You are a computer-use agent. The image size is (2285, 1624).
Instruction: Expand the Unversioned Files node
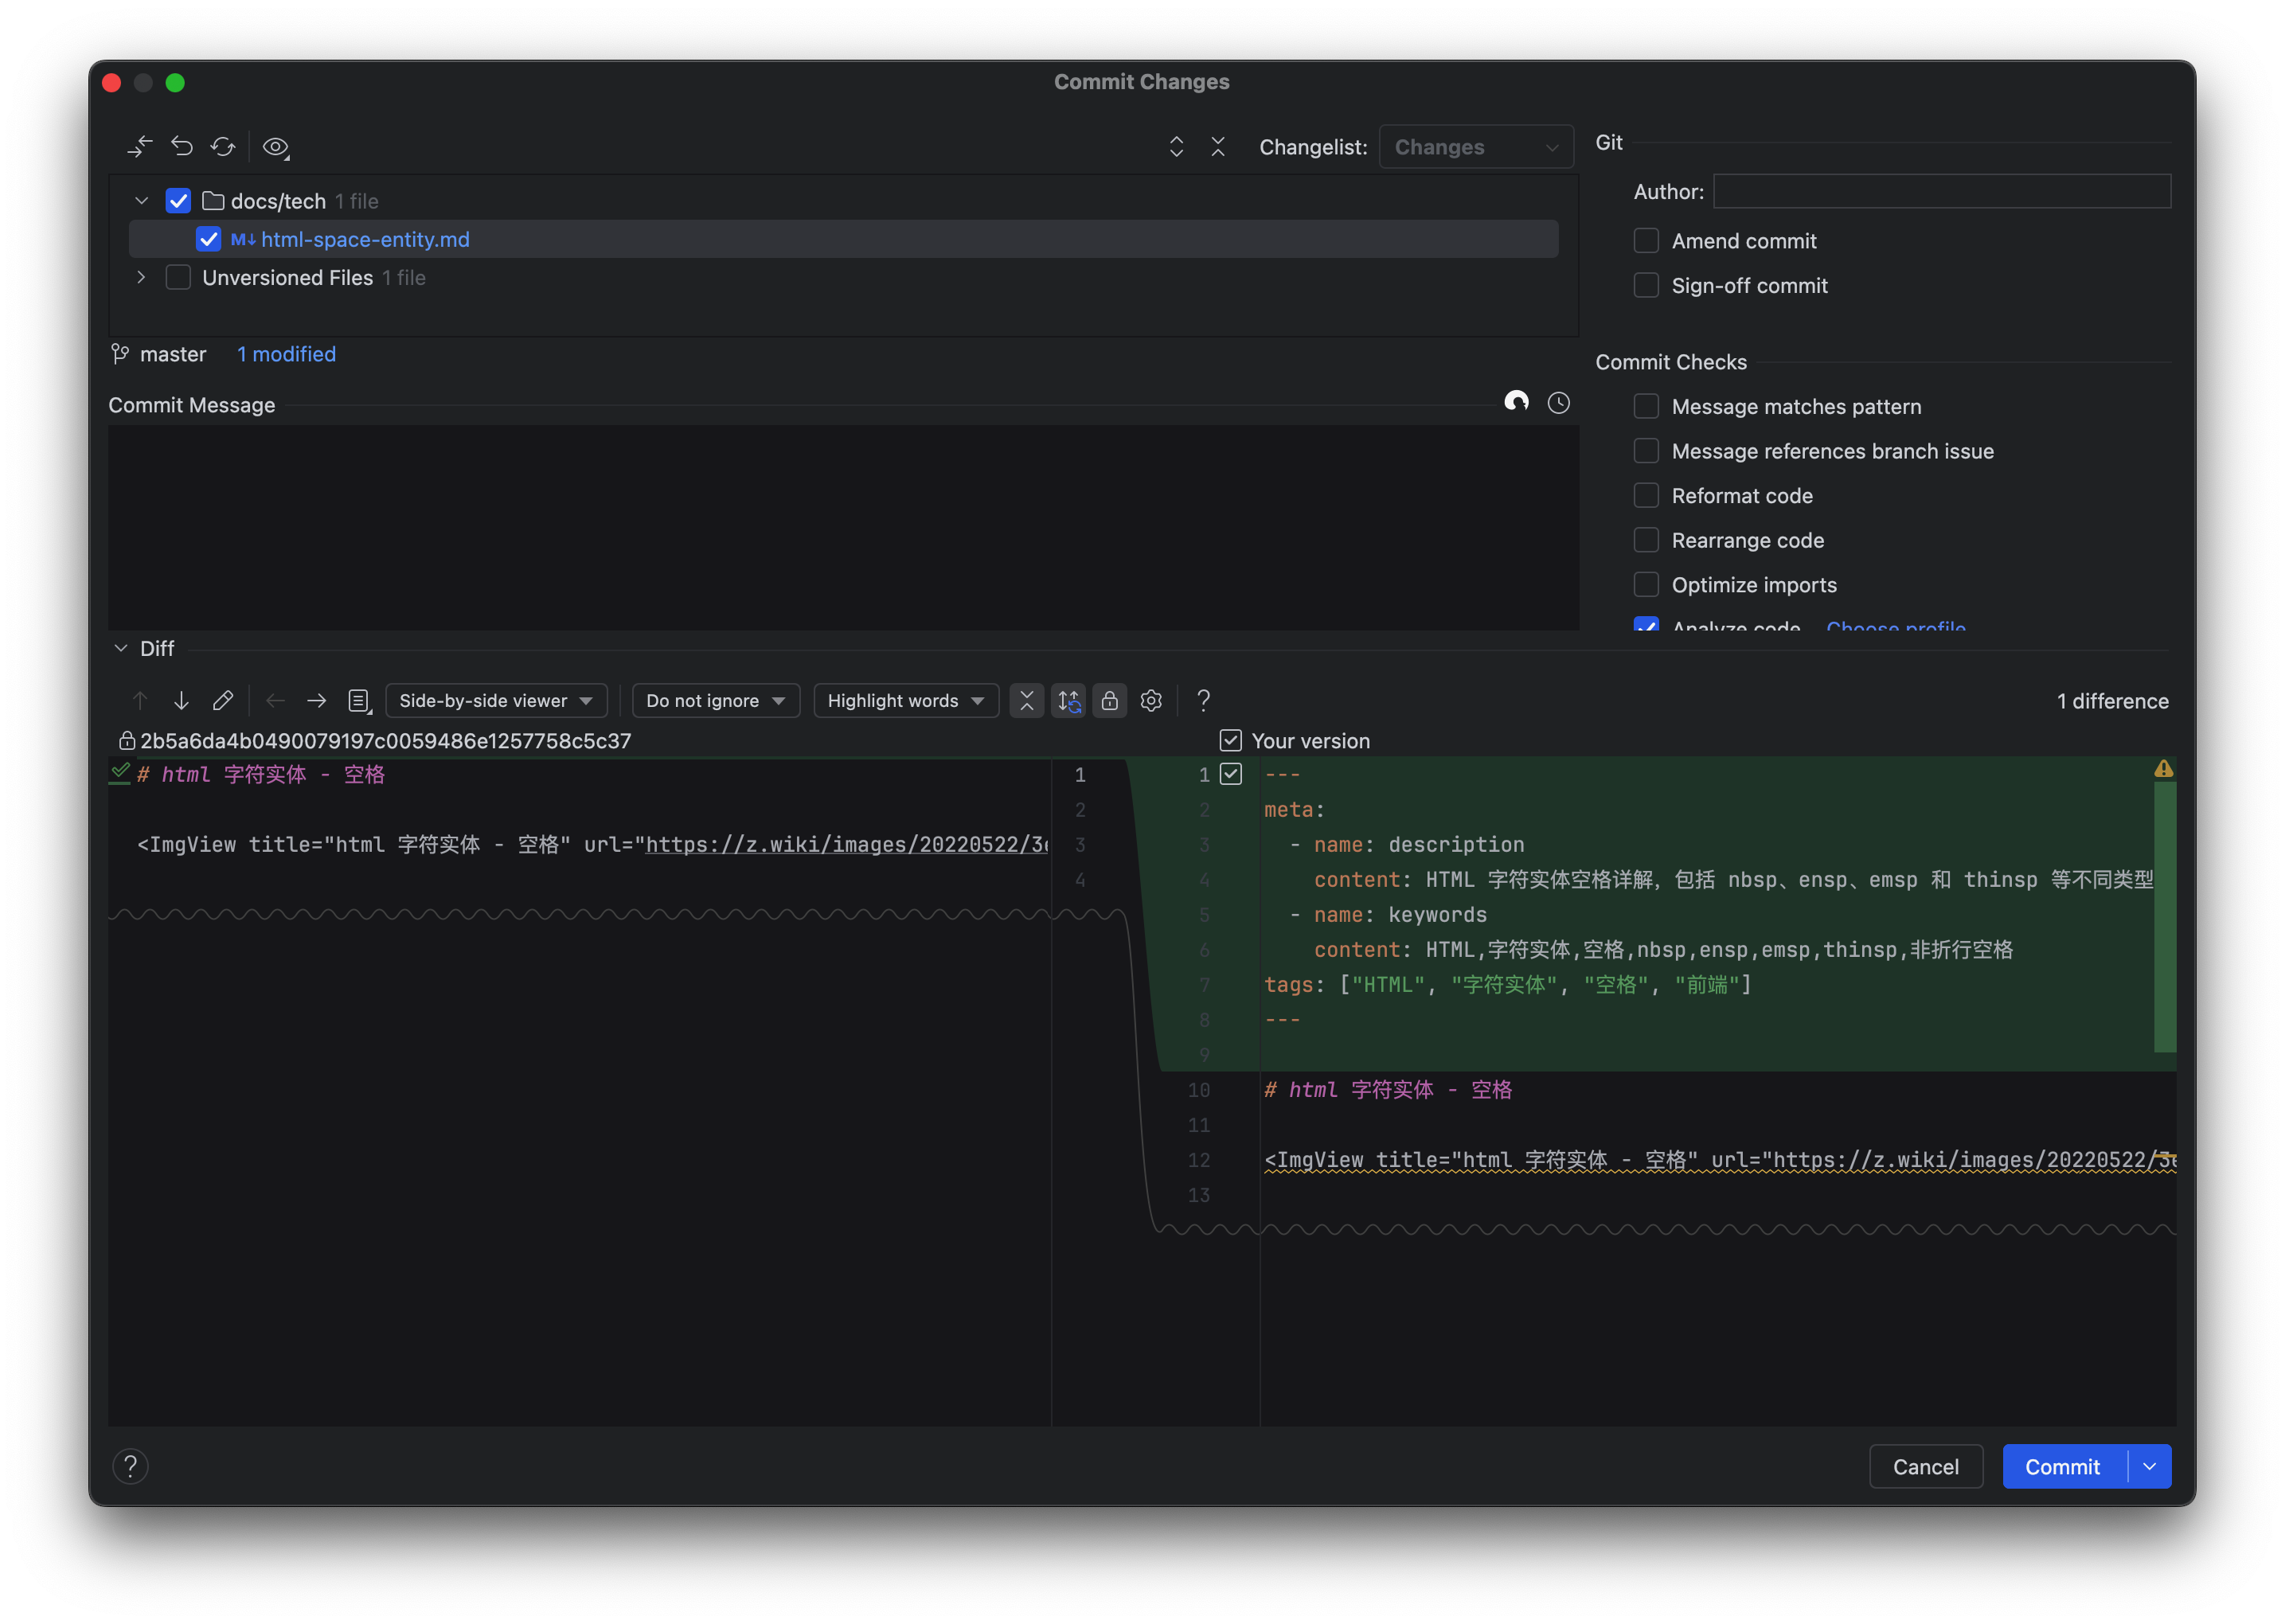tap(141, 278)
